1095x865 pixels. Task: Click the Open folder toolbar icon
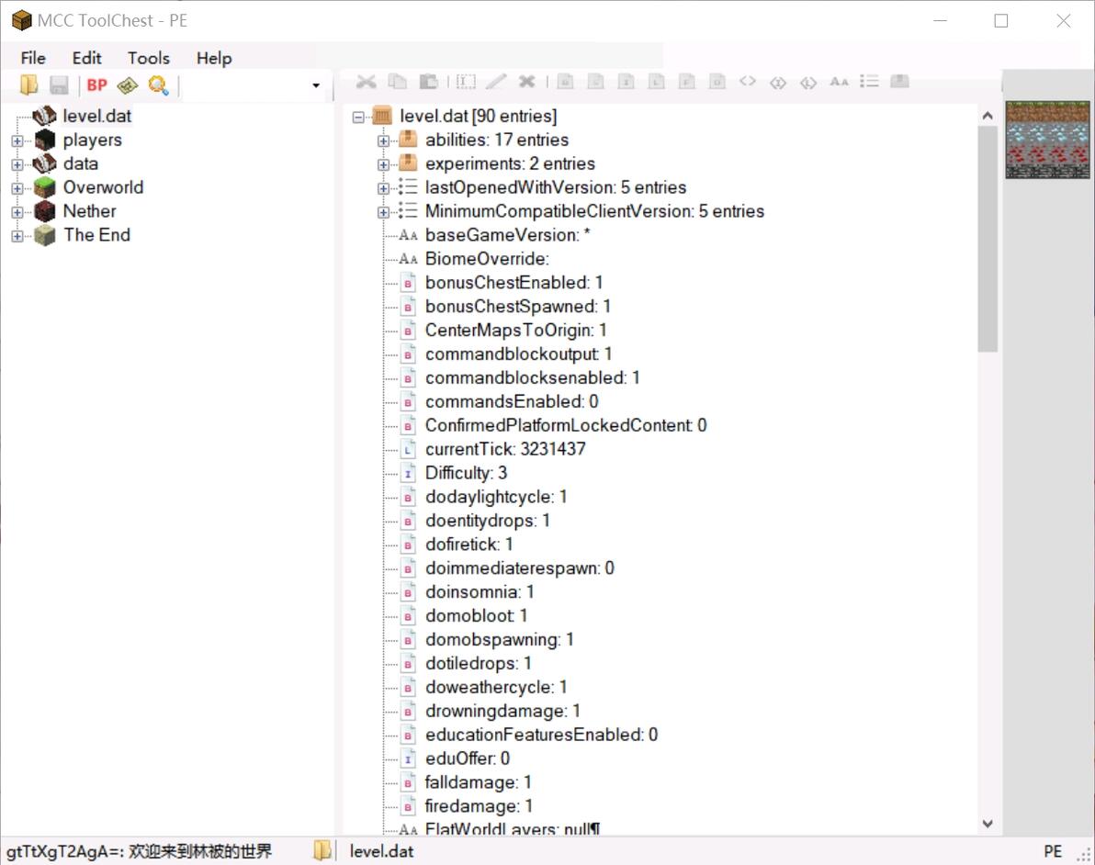(29, 85)
